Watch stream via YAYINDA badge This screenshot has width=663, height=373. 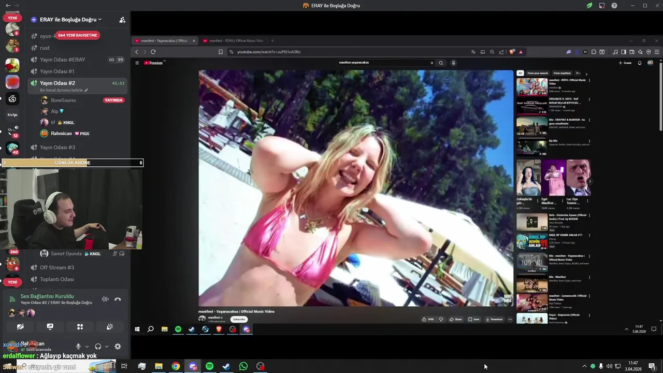(113, 100)
